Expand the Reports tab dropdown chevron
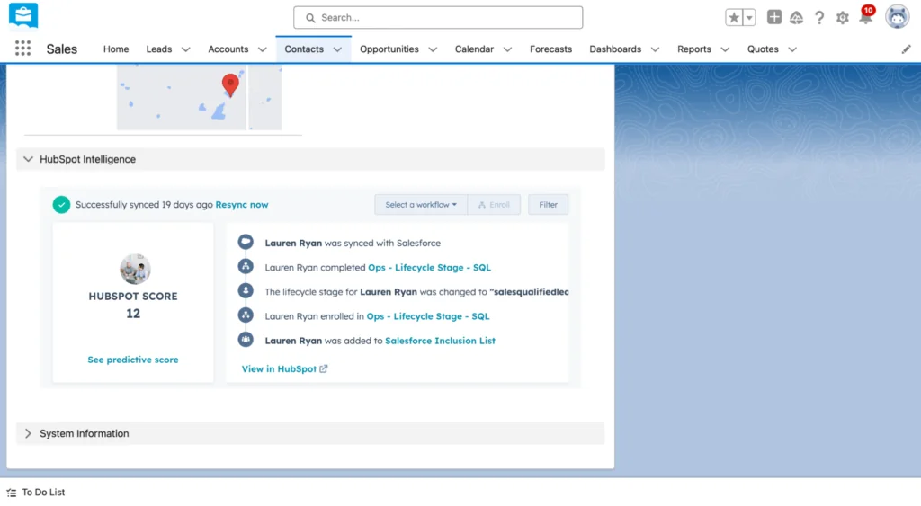The height and width of the screenshot is (506, 921). tap(725, 50)
